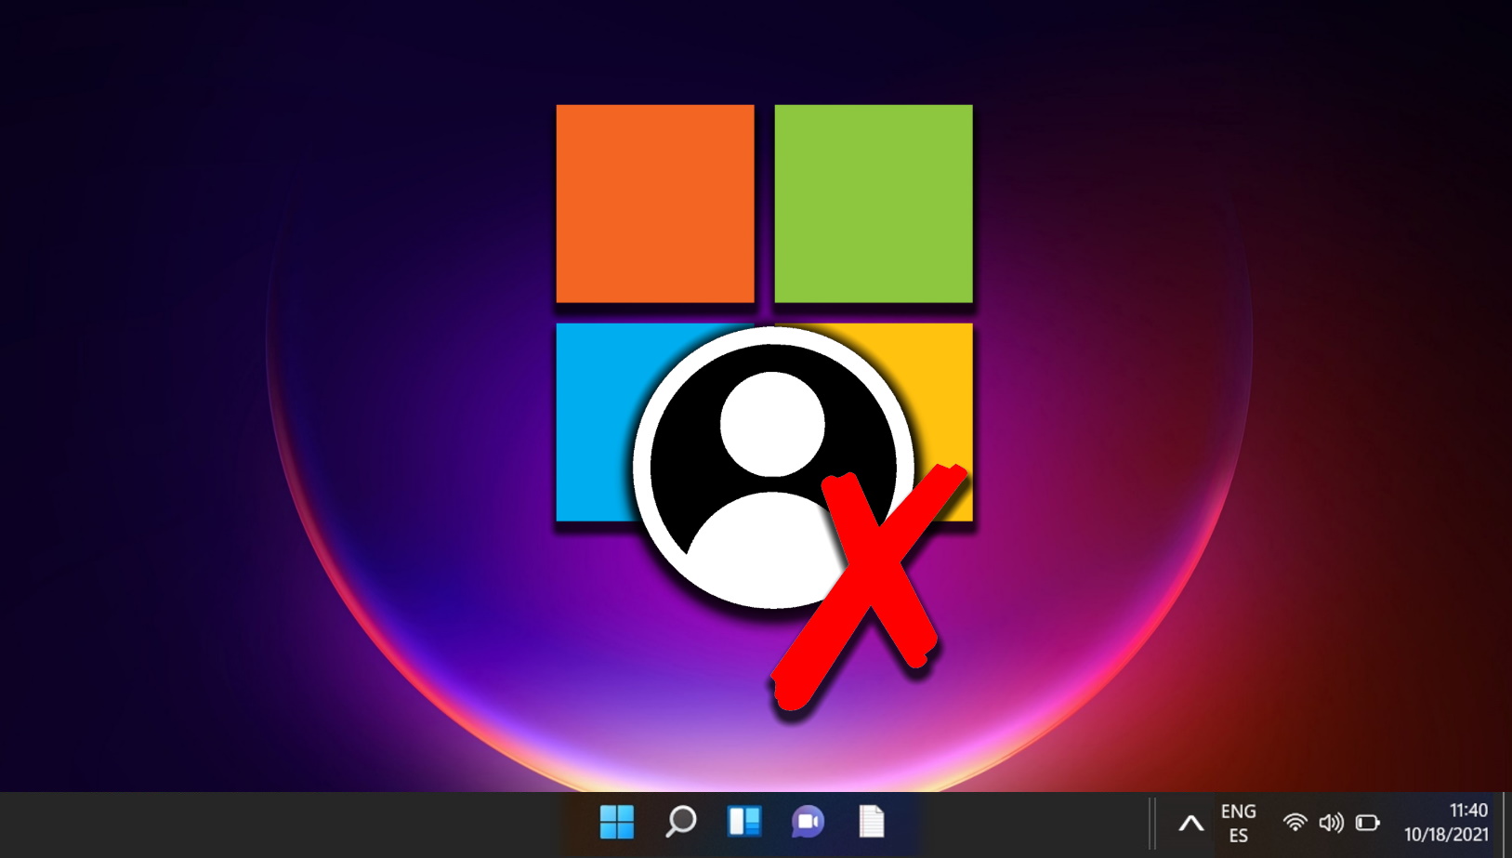The image size is (1512, 858).
Task: Open the volume speaker icon
Action: (1331, 823)
